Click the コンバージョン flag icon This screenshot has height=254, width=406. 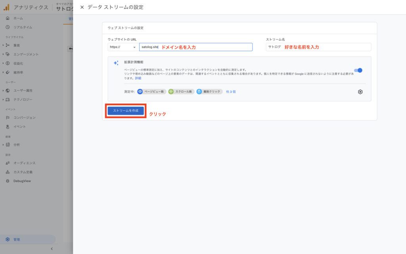(8, 117)
